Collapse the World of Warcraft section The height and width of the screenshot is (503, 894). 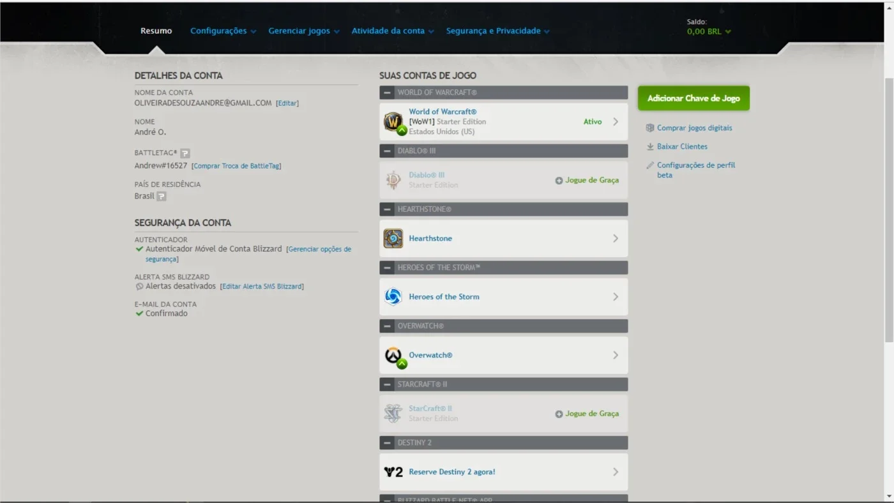click(x=387, y=93)
